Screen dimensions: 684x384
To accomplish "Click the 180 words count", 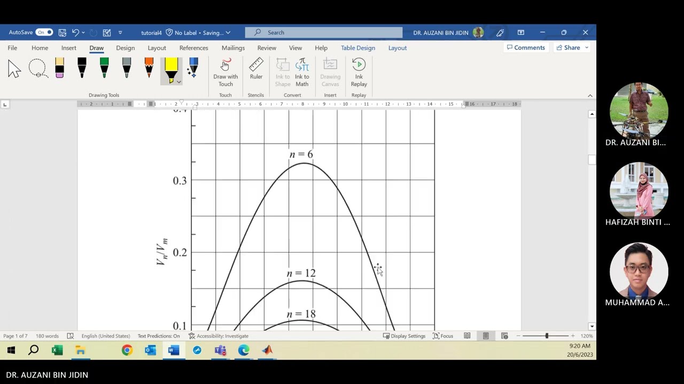I will pos(47,336).
